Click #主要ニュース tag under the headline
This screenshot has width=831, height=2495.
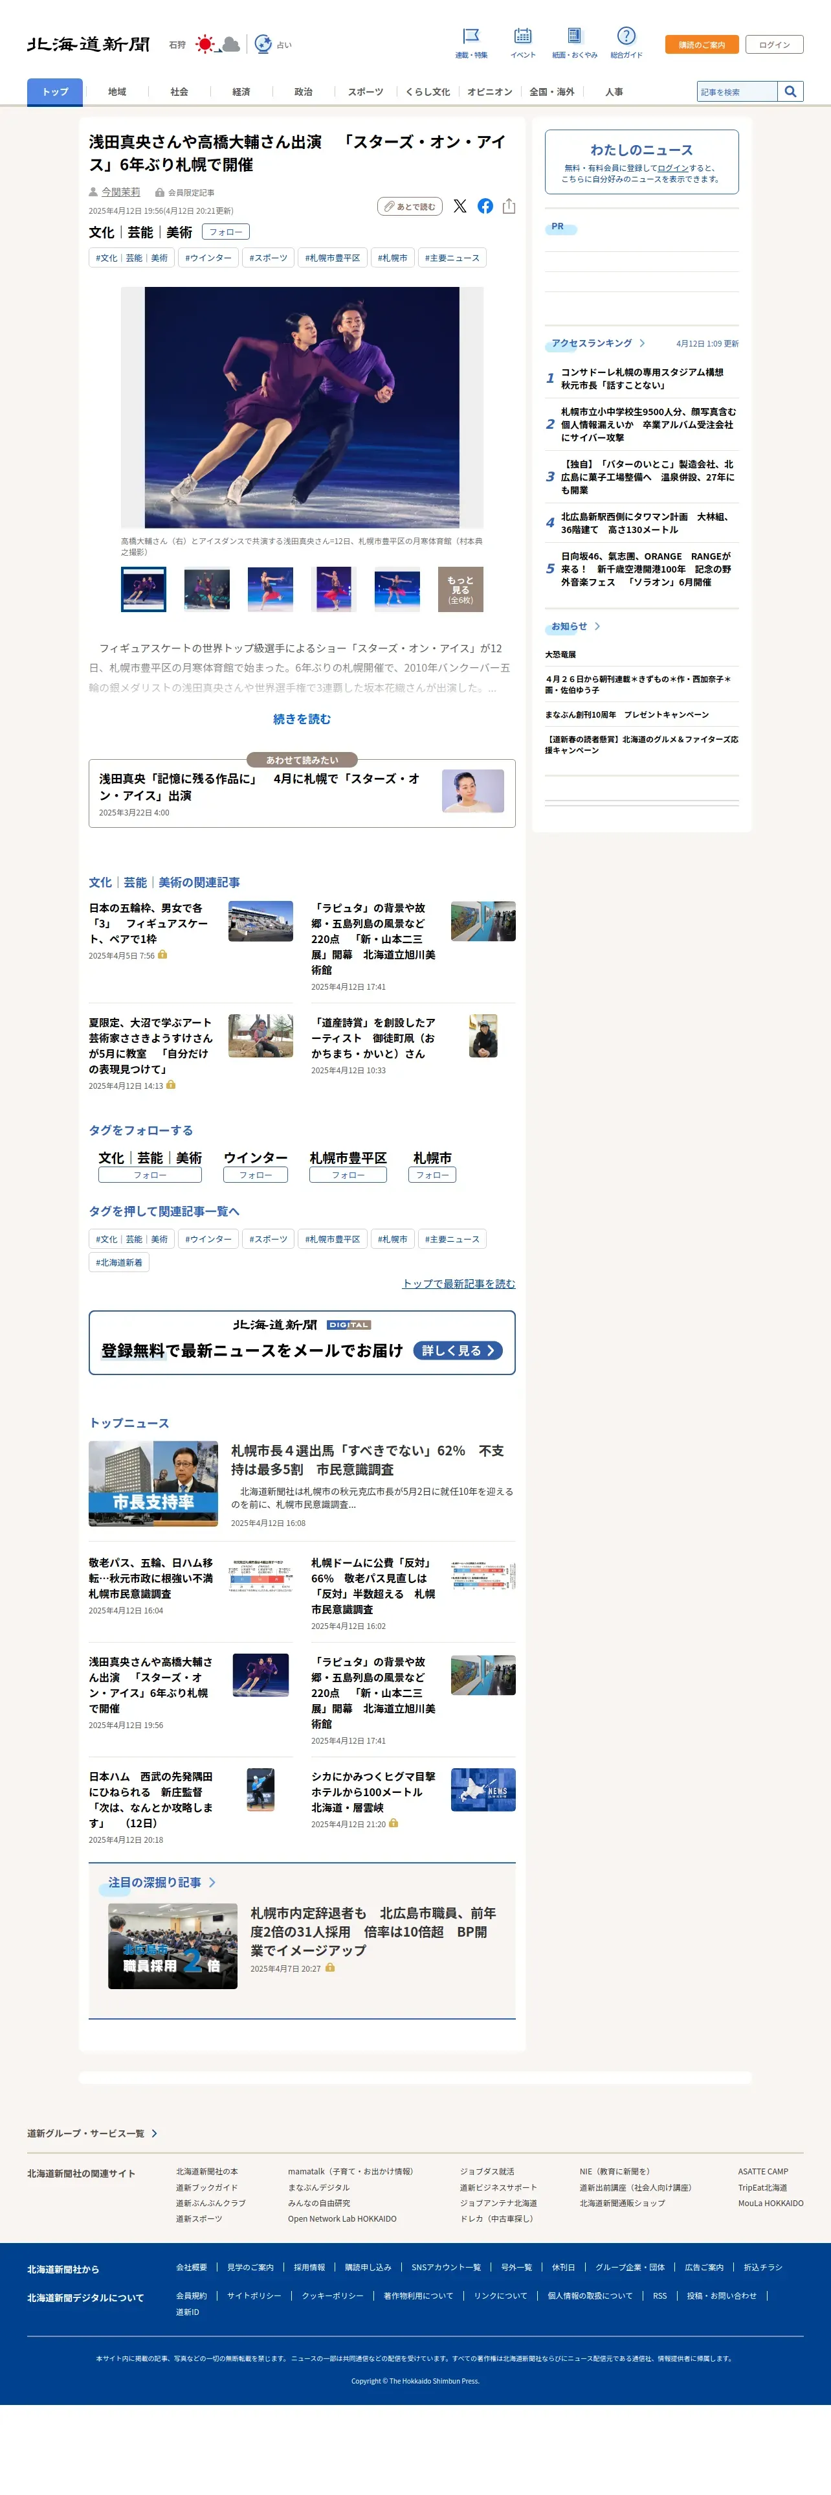pyautogui.click(x=452, y=258)
